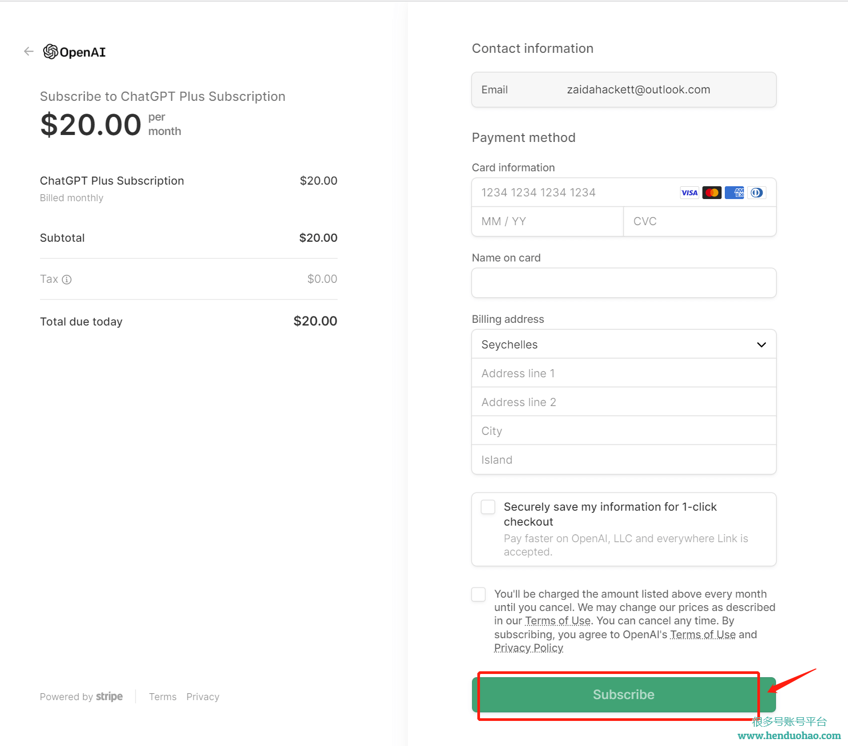
Task: Focus the Address line 1 field
Action: tap(624, 373)
